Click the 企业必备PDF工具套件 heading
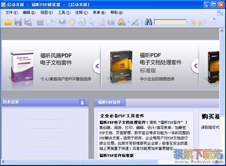Screen dimensions: 226x166 [122, 116]
